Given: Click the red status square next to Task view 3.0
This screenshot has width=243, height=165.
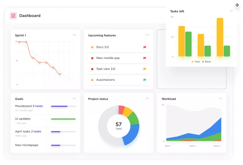Looking at the screenshot, I should coord(92,69).
